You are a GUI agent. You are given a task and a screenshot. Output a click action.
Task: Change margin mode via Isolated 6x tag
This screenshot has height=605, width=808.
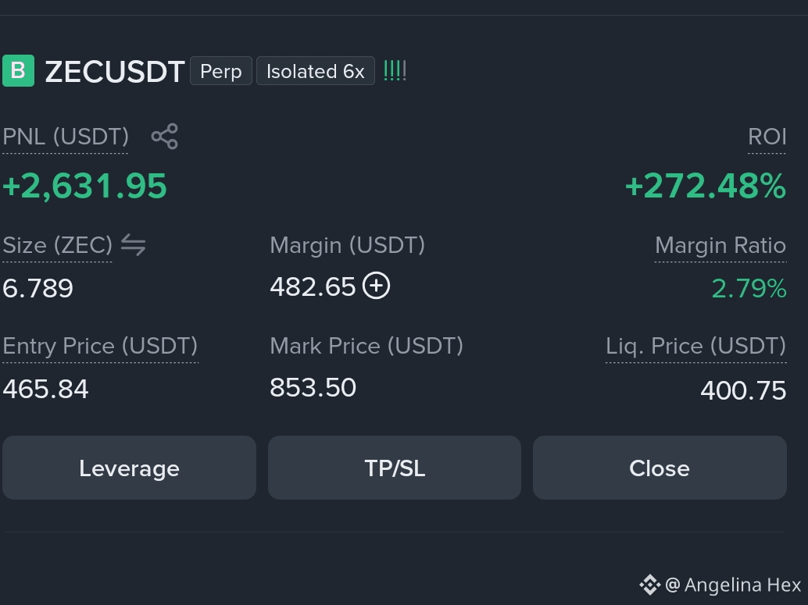(x=316, y=71)
